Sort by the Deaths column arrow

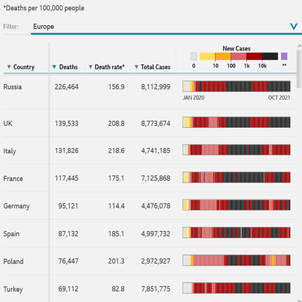point(54,67)
